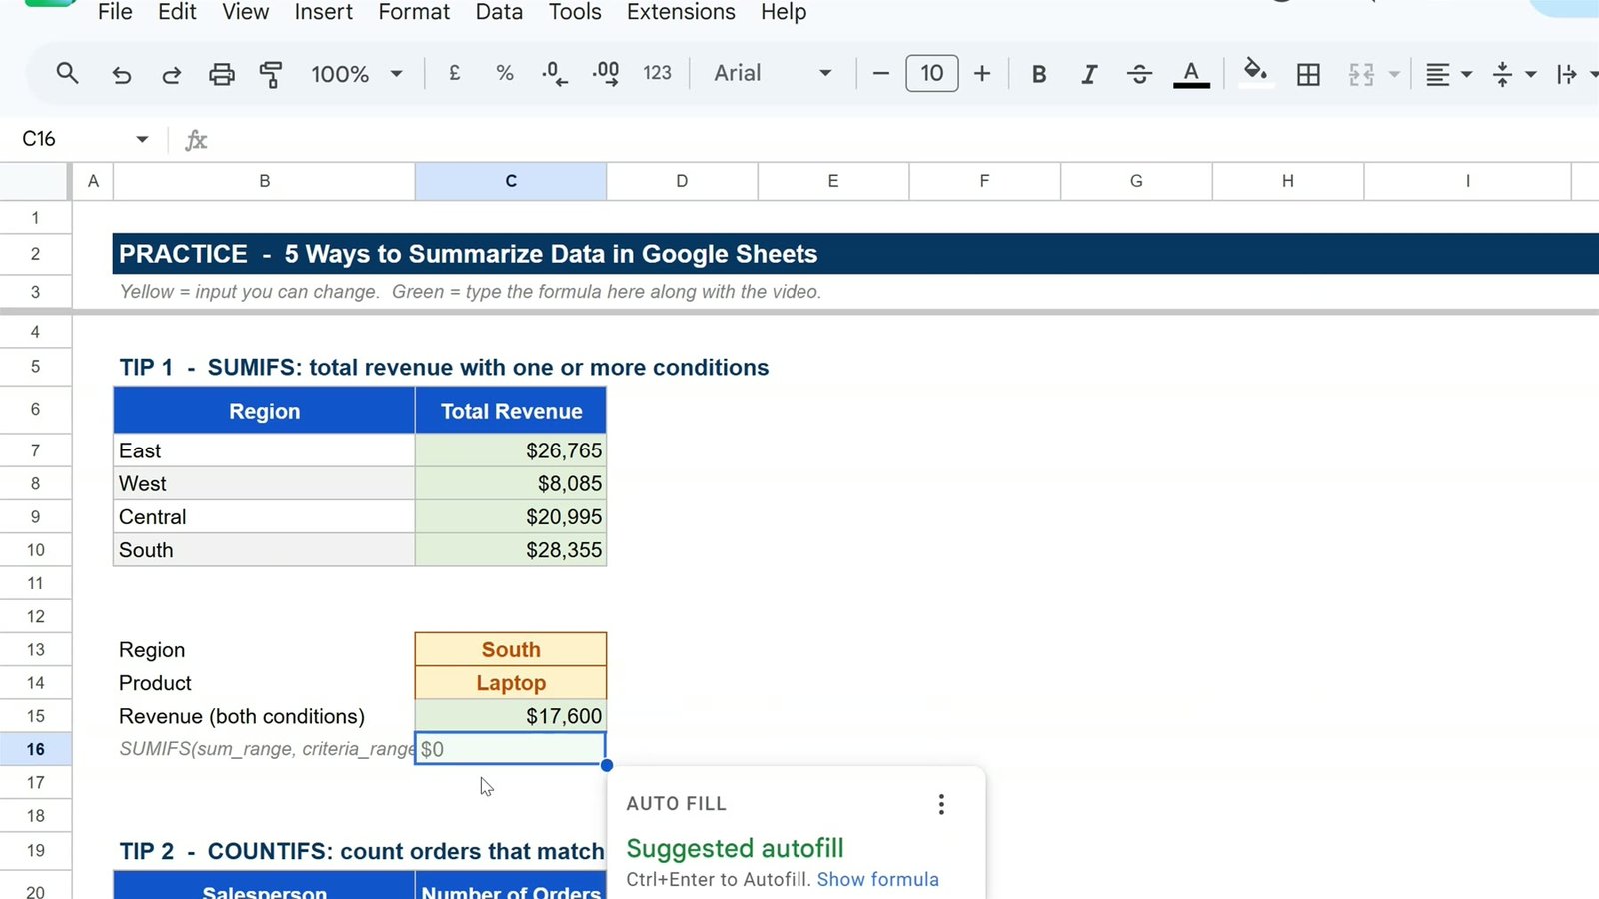
Task: Increase decimal places icon
Action: [x=606, y=73]
